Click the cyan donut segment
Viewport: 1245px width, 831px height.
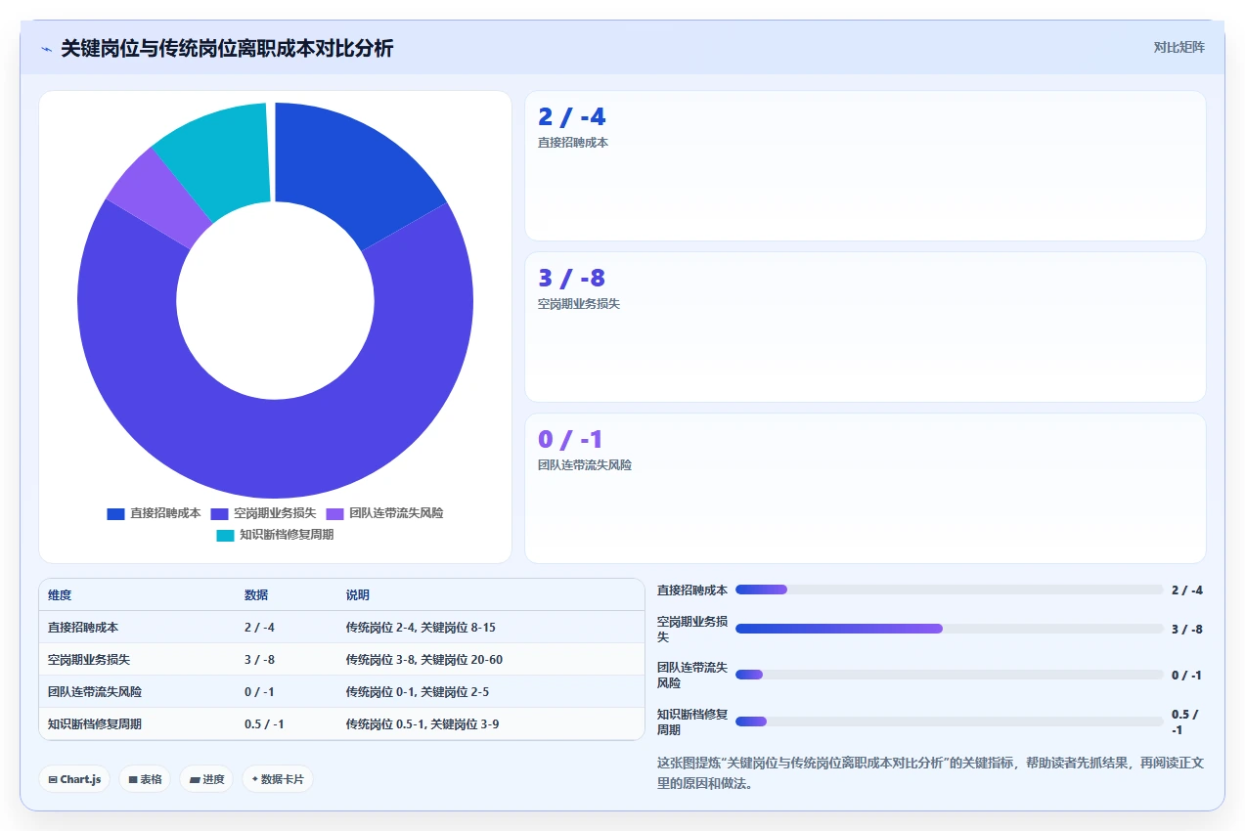tap(220, 156)
